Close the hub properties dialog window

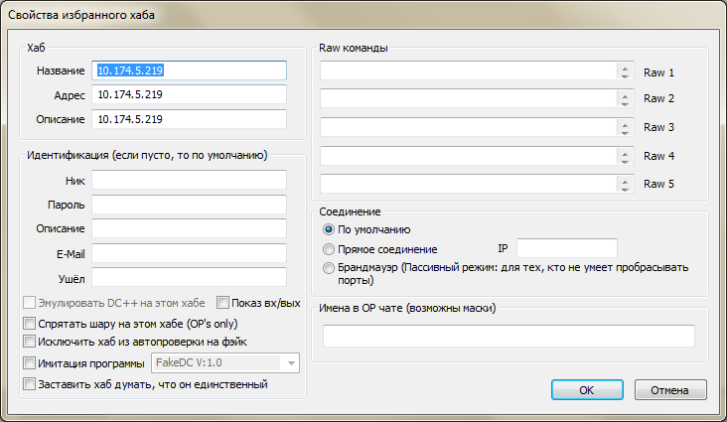point(704,15)
